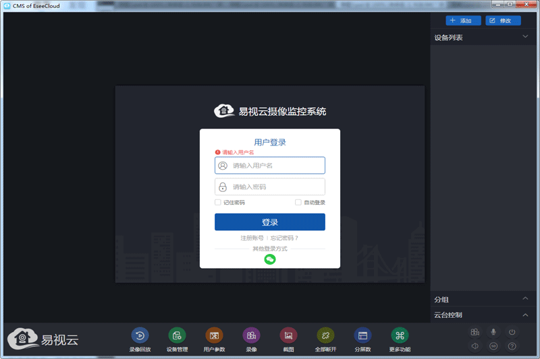This screenshot has width=540, height=359.
Task: Enable the 自动登录 checkbox
Action: click(298, 202)
